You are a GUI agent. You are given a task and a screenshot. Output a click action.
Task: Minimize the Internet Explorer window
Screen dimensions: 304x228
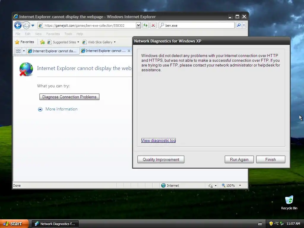230,17
